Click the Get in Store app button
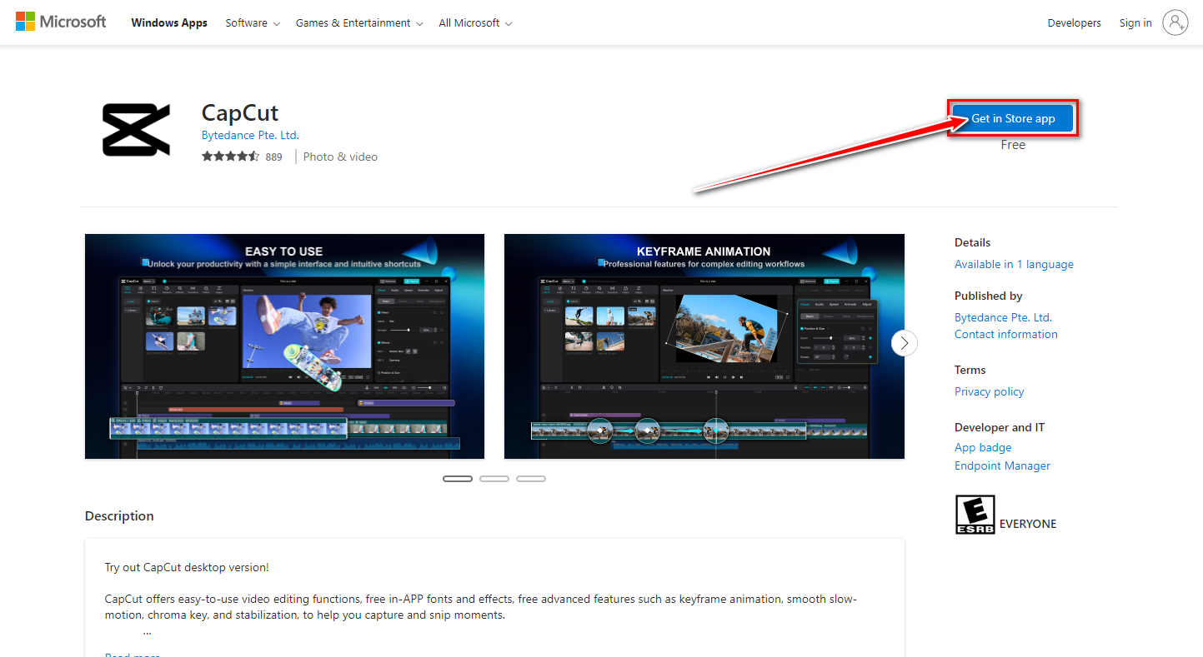The height and width of the screenshot is (657, 1203). pyautogui.click(x=1013, y=118)
